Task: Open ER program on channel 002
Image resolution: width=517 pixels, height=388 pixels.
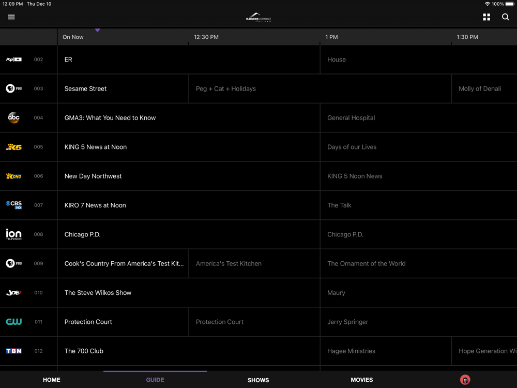Action: pos(189,59)
